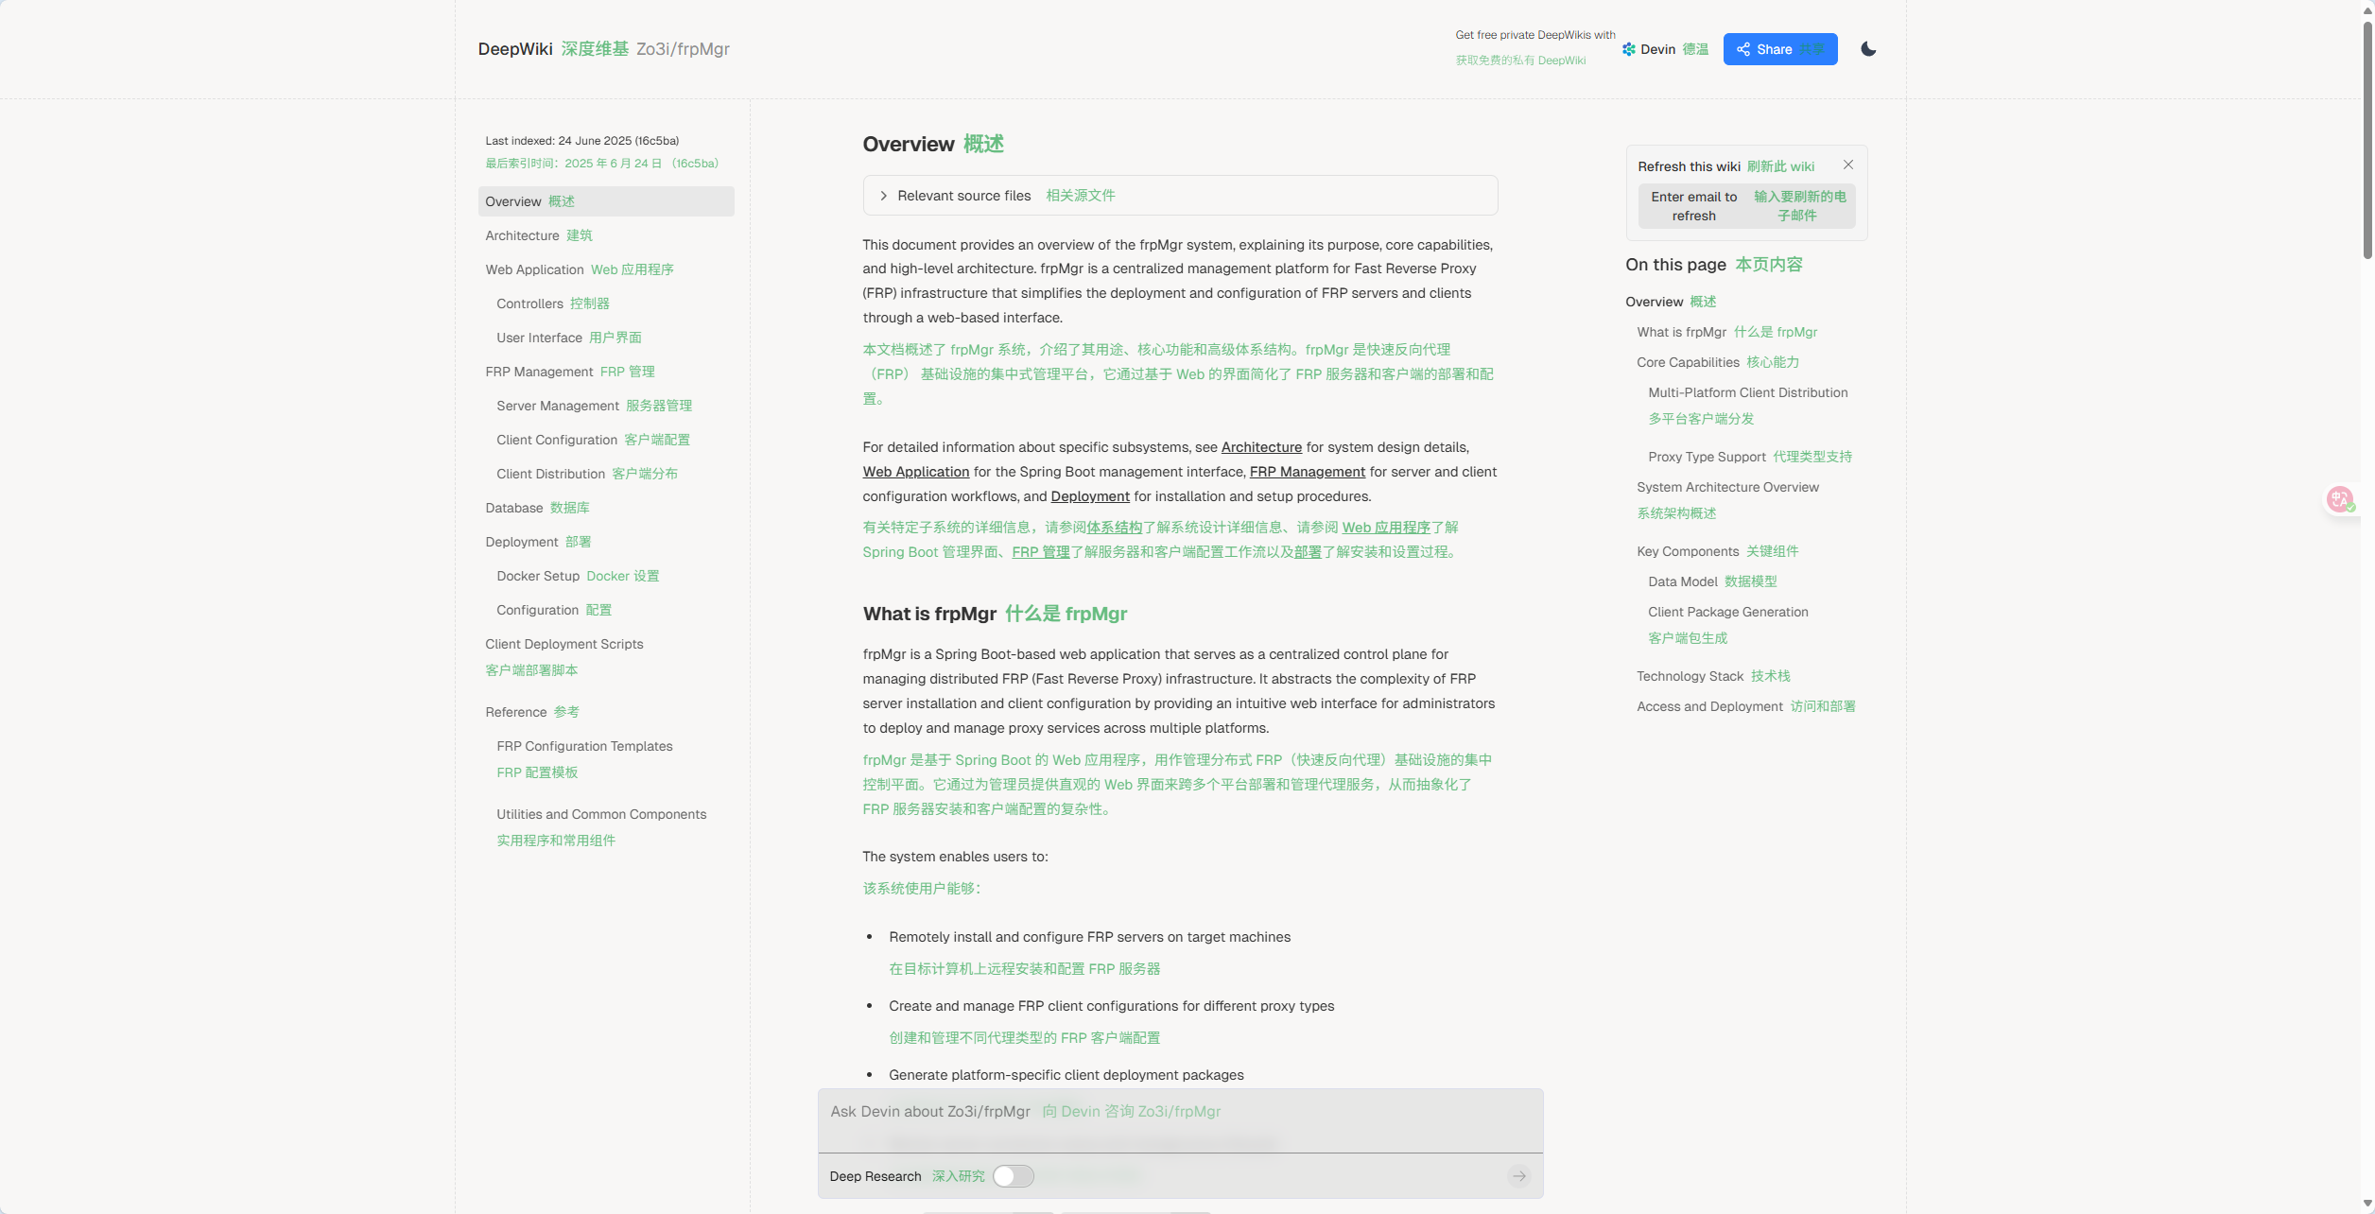The image size is (2375, 1214).
Task: Click floating translate extension icon
Action: coord(2340,499)
